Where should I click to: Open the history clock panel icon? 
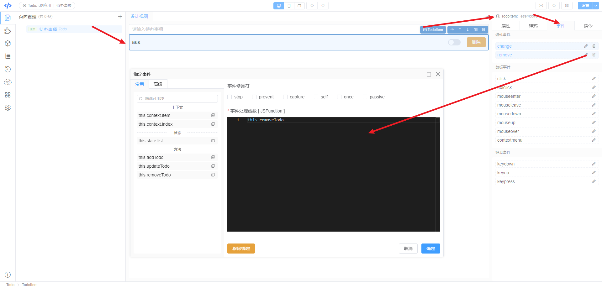tap(8, 69)
